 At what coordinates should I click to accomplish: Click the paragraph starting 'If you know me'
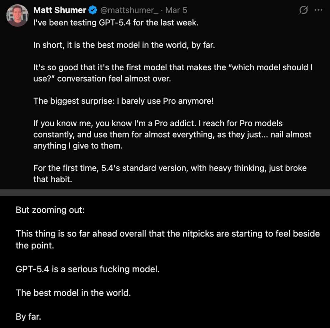(x=172, y=134)
